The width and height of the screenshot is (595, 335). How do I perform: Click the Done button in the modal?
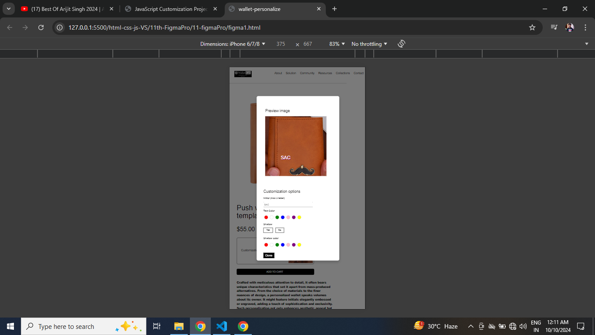tap(269, 255)
